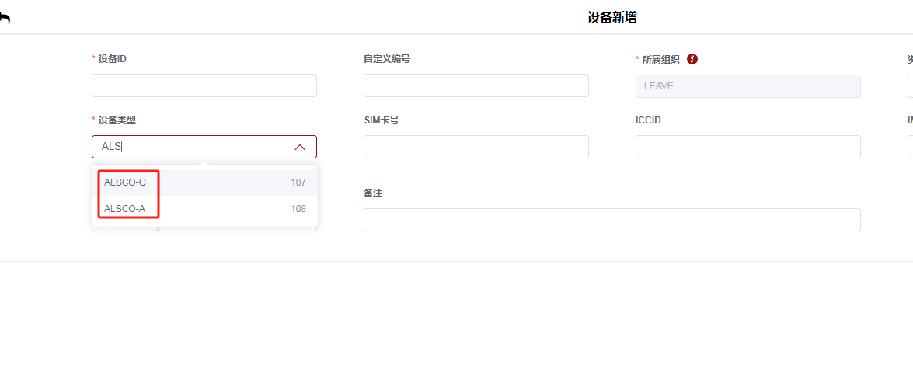Click into the 自定义编号 text box
This screenshot has height=368, width=913.
pos(476,85)
